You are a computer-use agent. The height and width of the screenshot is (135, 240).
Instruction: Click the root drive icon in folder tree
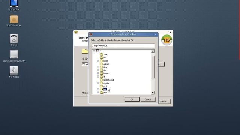pos(97,51)
